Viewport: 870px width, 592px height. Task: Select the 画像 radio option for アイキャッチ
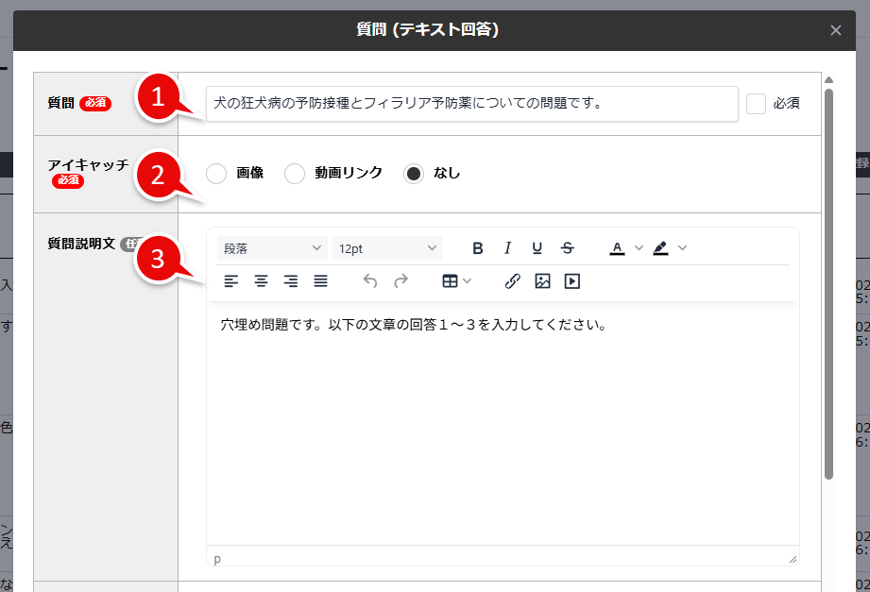[216, 174]
